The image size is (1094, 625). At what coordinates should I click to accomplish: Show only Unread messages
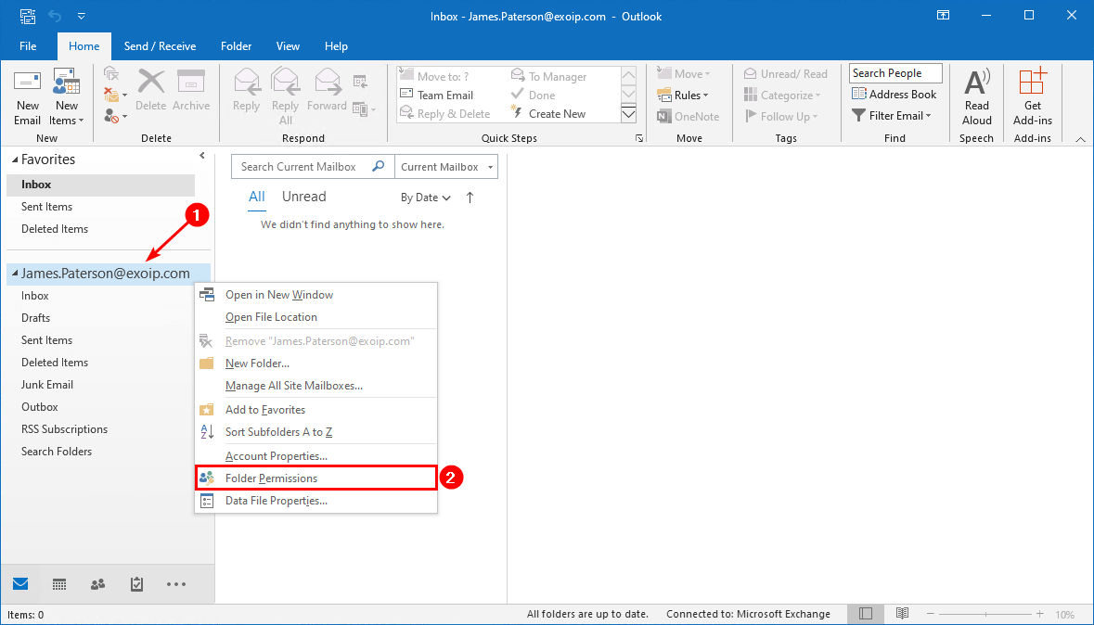pos(303,197)
